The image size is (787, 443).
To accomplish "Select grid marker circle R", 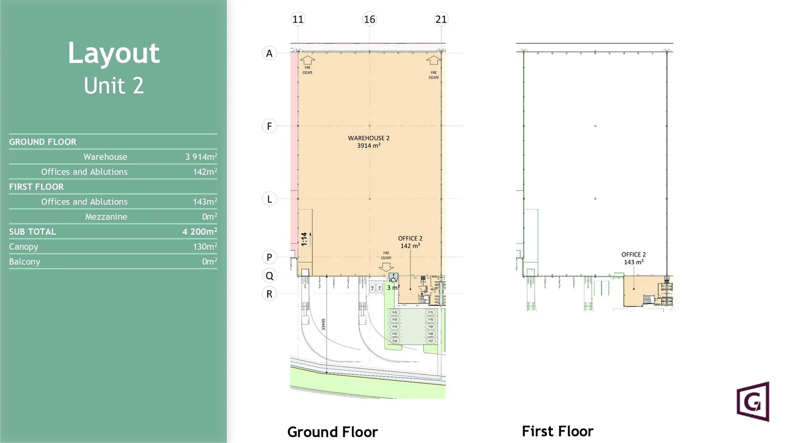I will (269, 294).
